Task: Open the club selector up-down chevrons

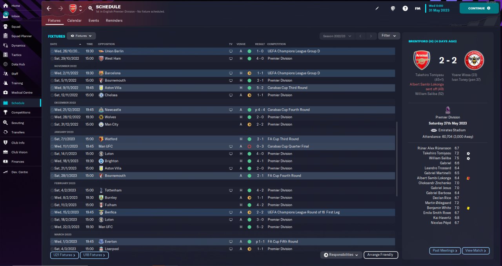Action: pyautogui.click(x=81, y=8)
